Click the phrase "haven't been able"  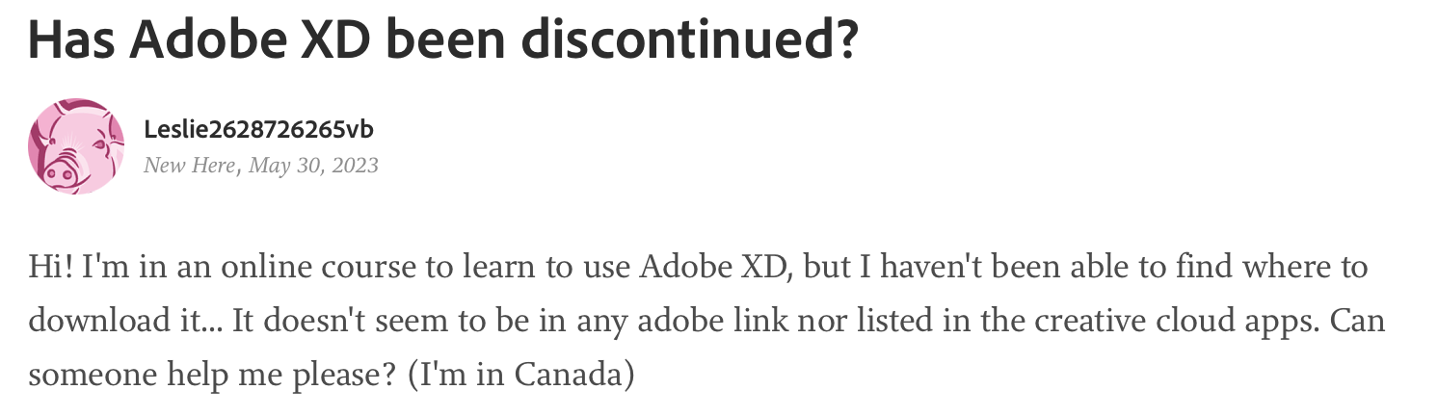pos(1003,267)
